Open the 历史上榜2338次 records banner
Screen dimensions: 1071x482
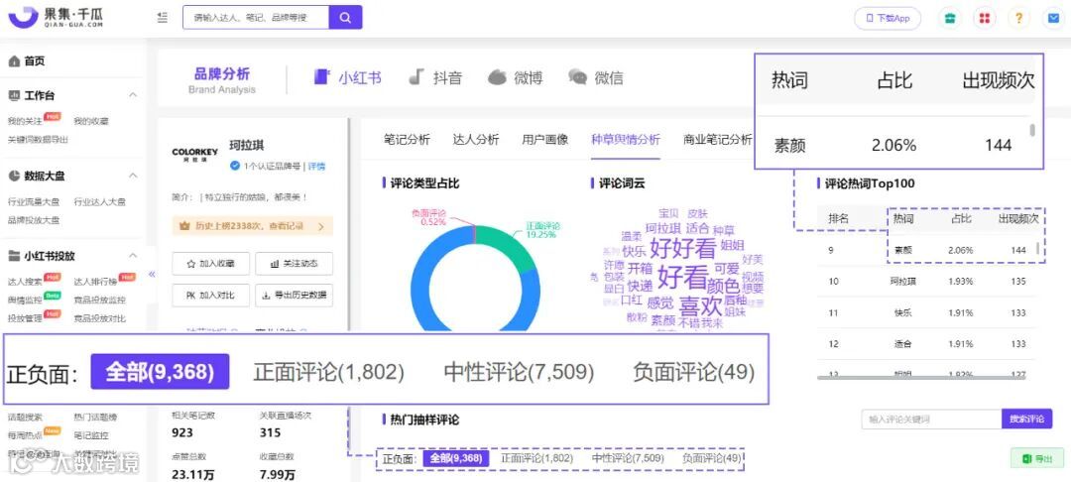(253, 225)
